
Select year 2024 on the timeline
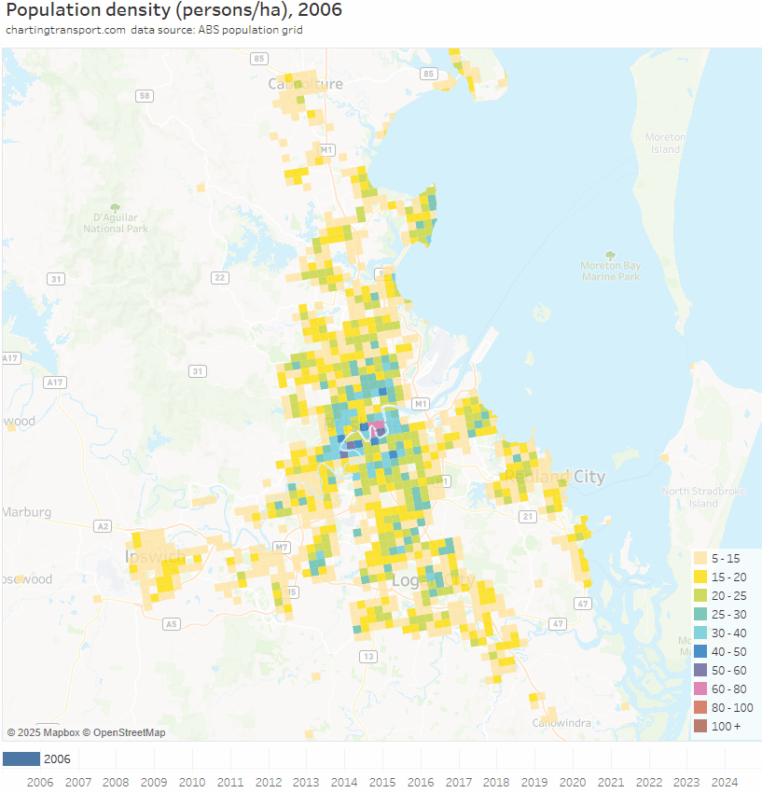pyautogui.click(x=724, y=782)
